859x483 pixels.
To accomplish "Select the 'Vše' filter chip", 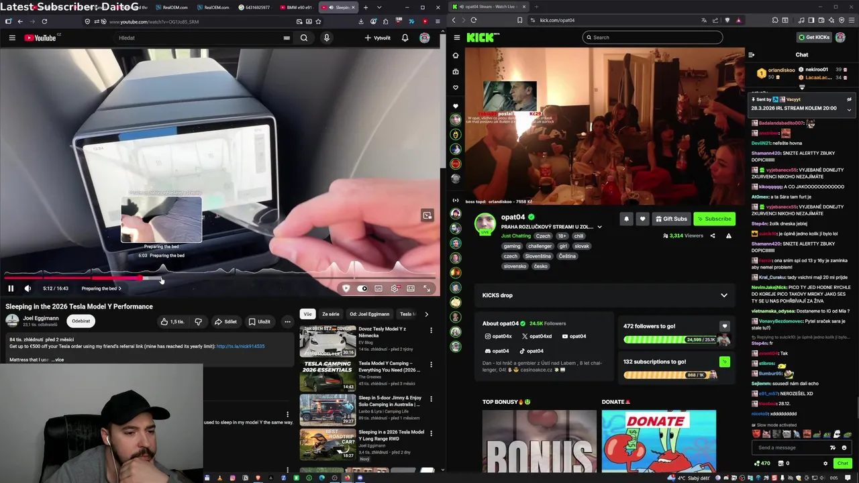I will (307, 314).
